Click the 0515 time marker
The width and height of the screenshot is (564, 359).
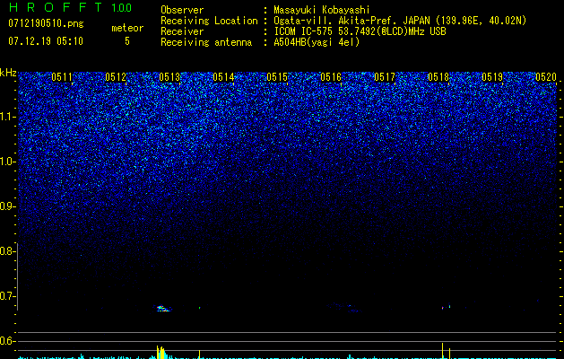coord(277,77)
